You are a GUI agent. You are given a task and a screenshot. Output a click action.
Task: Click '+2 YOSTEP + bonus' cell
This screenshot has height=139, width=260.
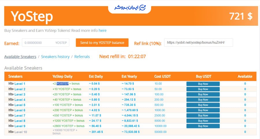[66, 84]
